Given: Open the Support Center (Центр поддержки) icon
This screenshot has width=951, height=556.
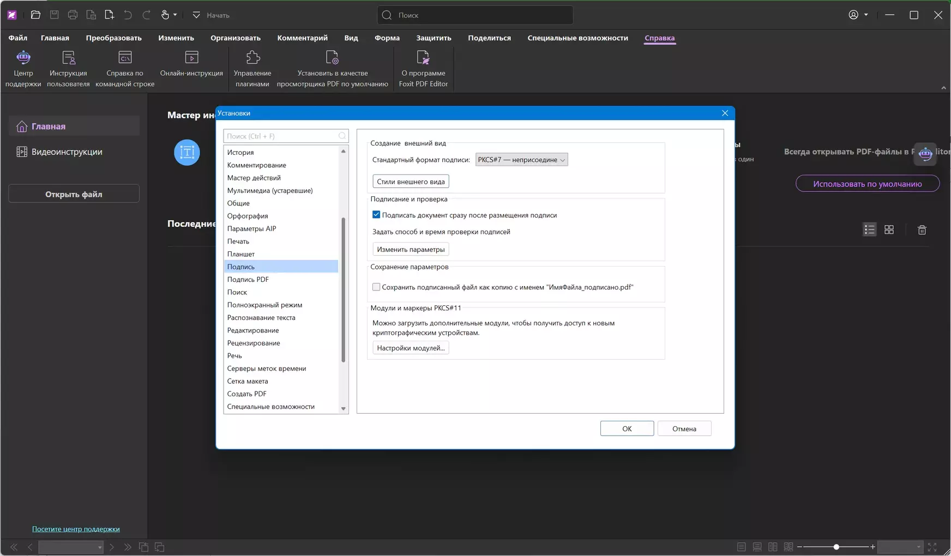Looking at the screenshot, I should pos(23,68).
